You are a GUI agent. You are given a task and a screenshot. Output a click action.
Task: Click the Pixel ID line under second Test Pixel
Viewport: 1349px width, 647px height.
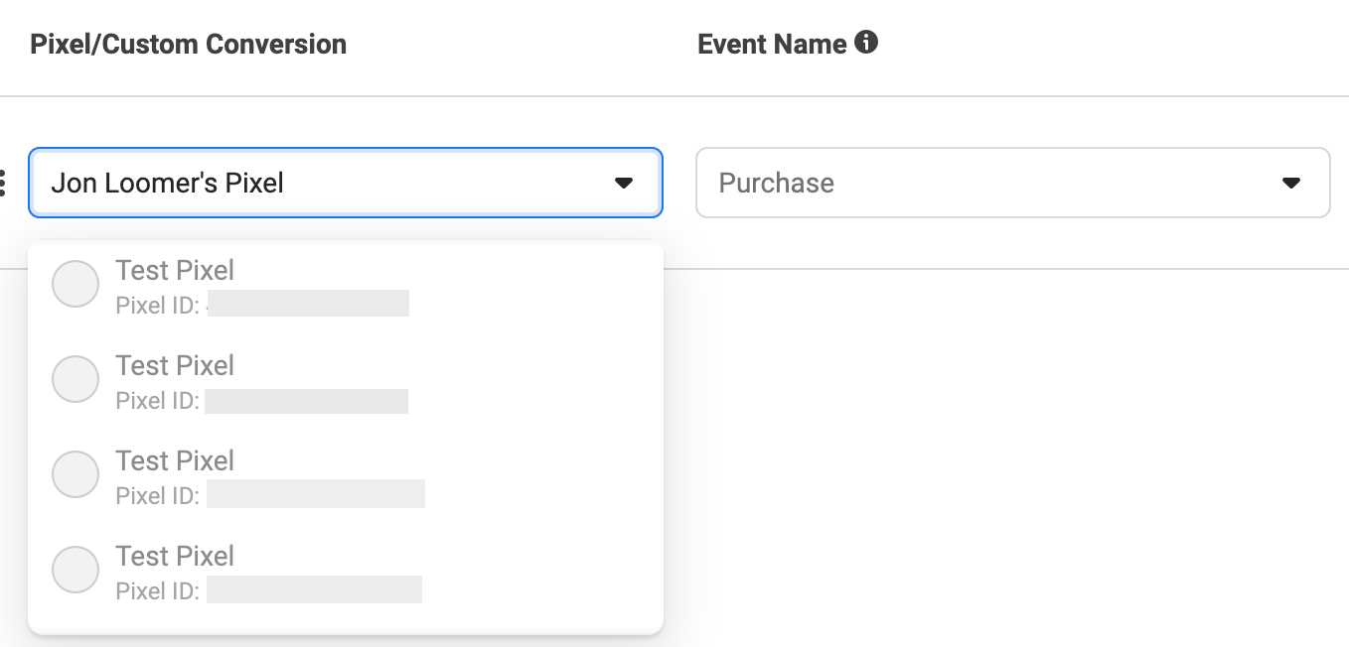pos(262,400)
